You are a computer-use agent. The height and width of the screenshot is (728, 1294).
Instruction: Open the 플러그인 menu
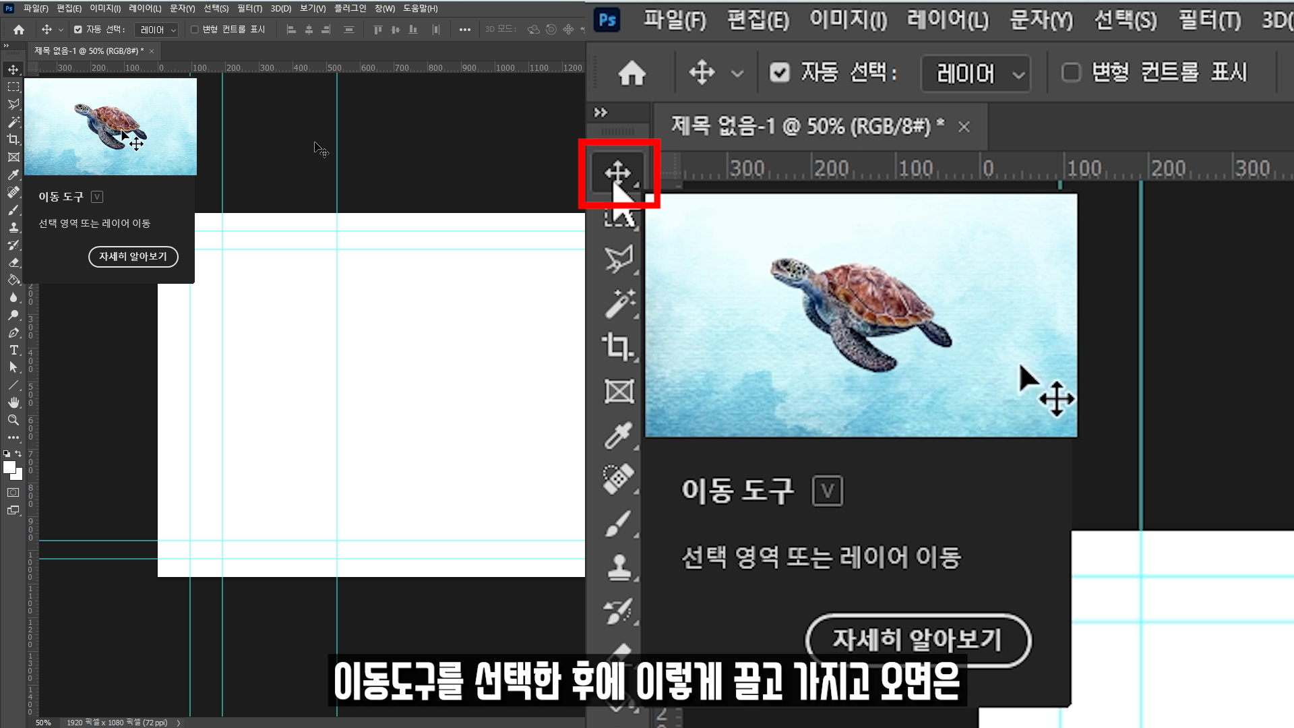point(350,9)
